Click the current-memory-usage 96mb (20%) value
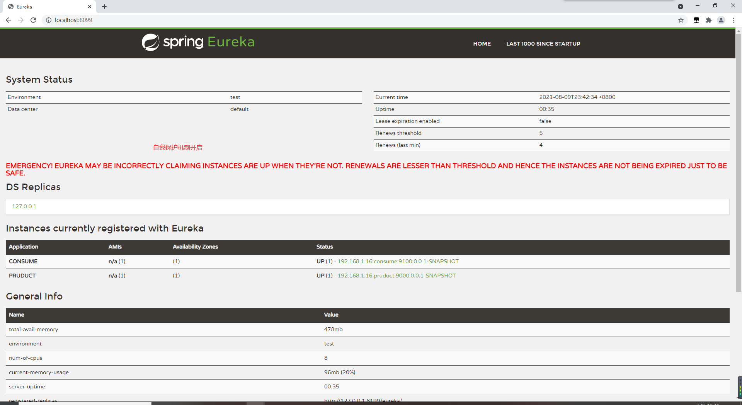 click(x=340, y=372)
